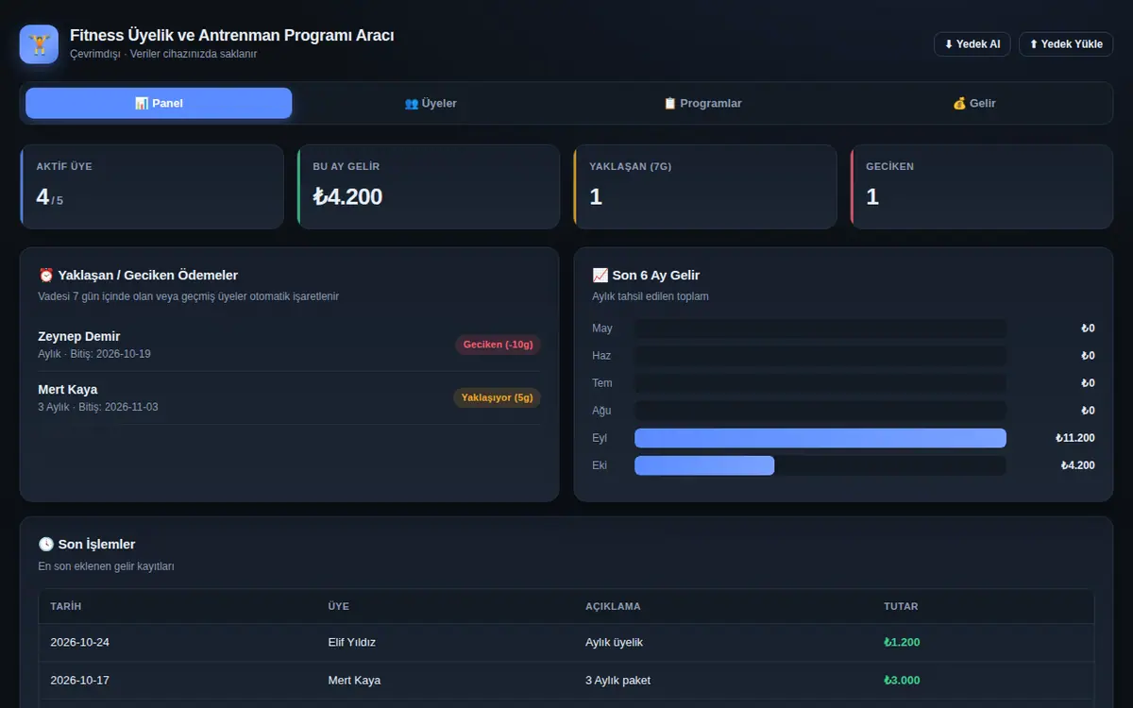Click the Eyl revenue bar in the chart
1133x708 pixels.
click(820, 438)
